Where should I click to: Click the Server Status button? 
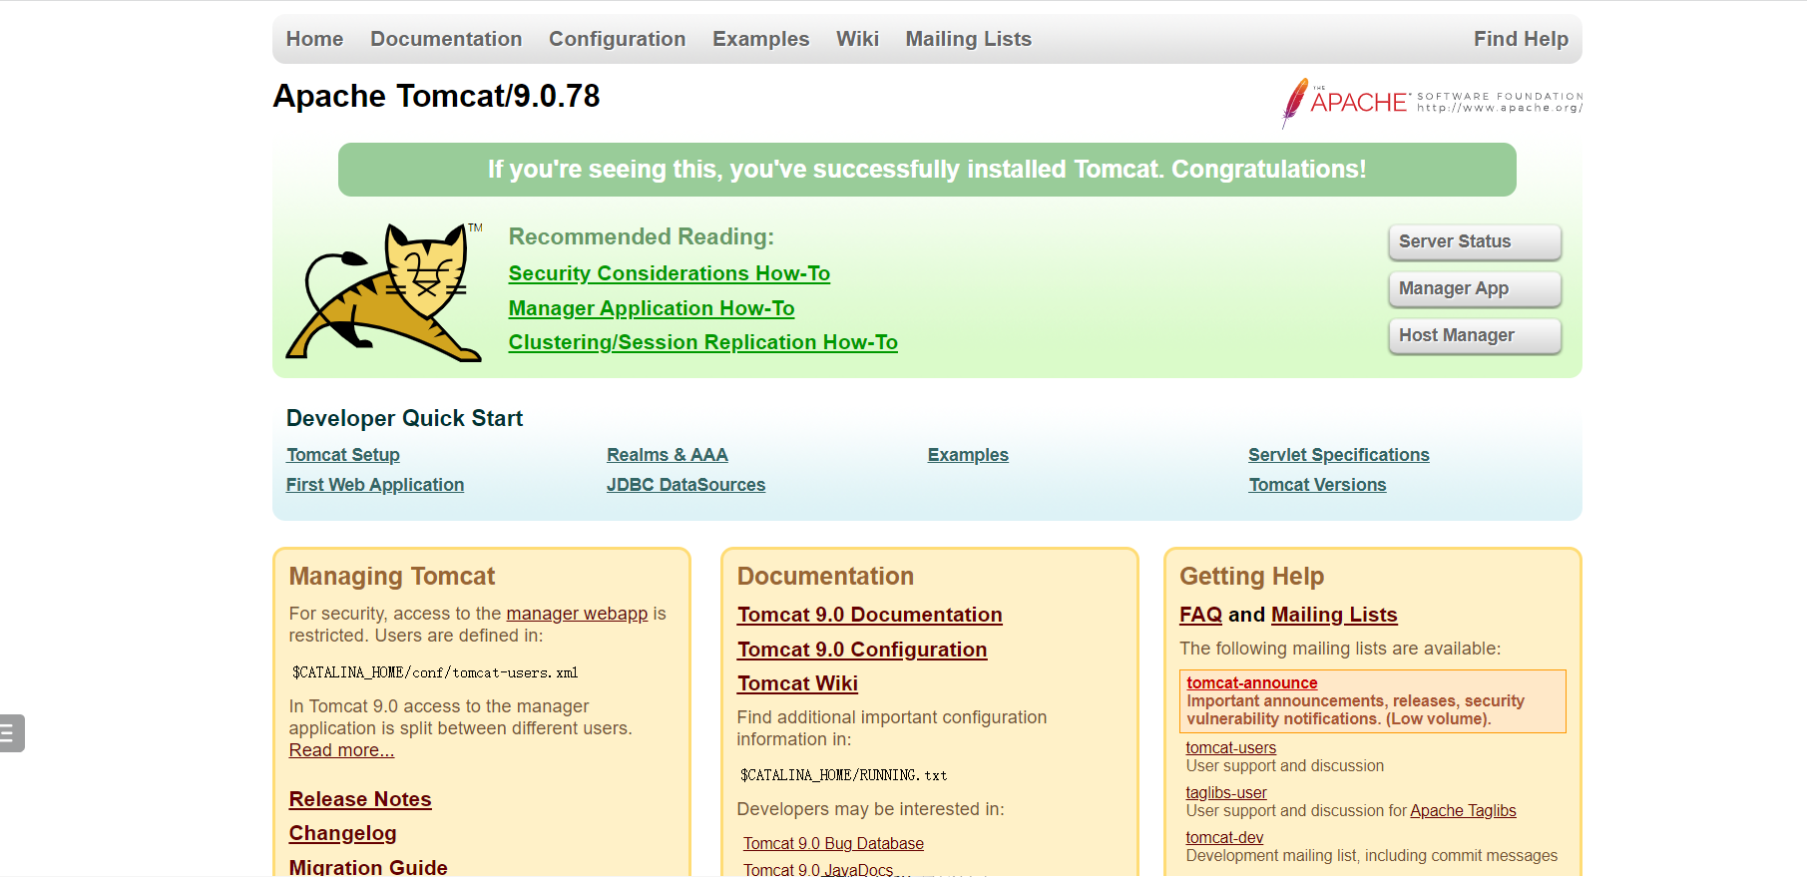(1475, 241)
